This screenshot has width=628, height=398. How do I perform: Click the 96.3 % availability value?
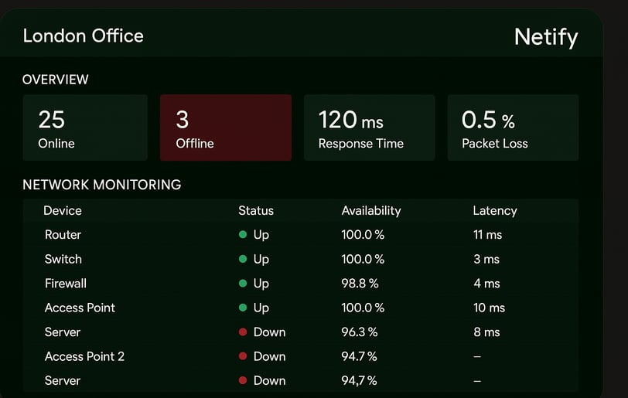360,332
